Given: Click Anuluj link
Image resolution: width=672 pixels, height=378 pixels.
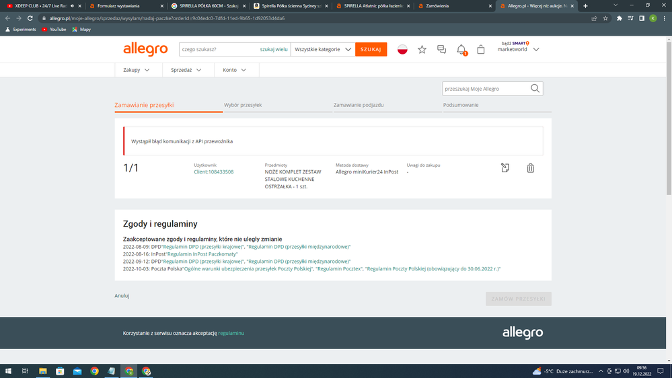Looking at the screenshot, I should [122, 296].
